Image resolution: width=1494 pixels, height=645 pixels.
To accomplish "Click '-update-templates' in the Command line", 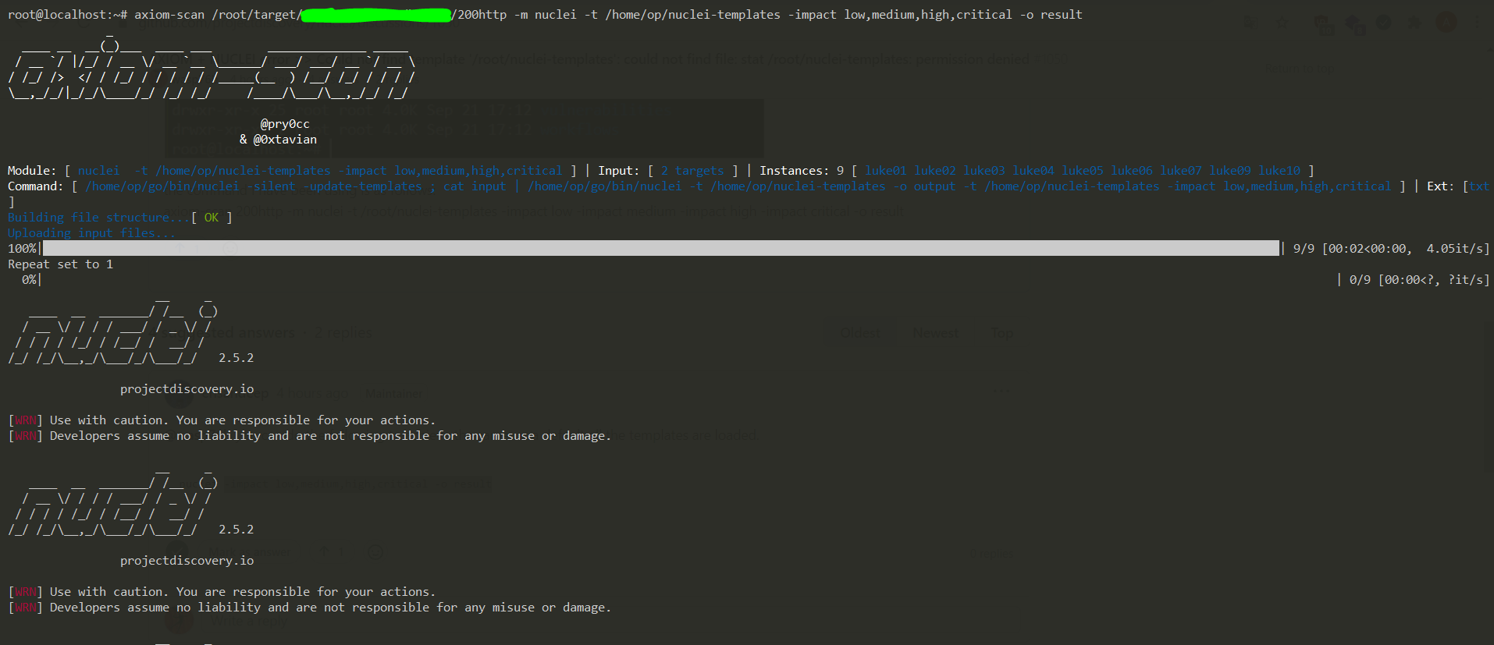I will coord(363,186).
